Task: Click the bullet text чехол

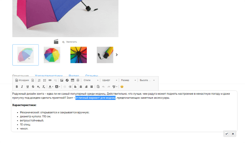Action: [24, 128]
